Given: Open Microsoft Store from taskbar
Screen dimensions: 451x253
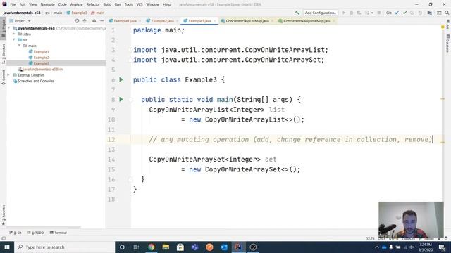Looking at the screenshot, I should [x=180, y=247].
